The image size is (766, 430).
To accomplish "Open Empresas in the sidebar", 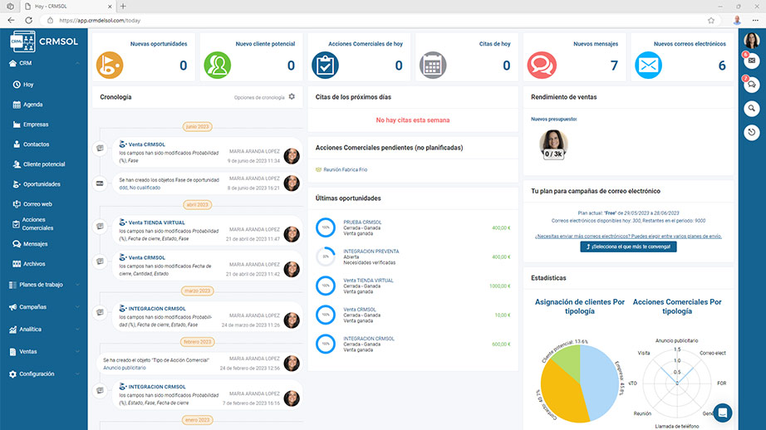I will [x=35, y=125].
